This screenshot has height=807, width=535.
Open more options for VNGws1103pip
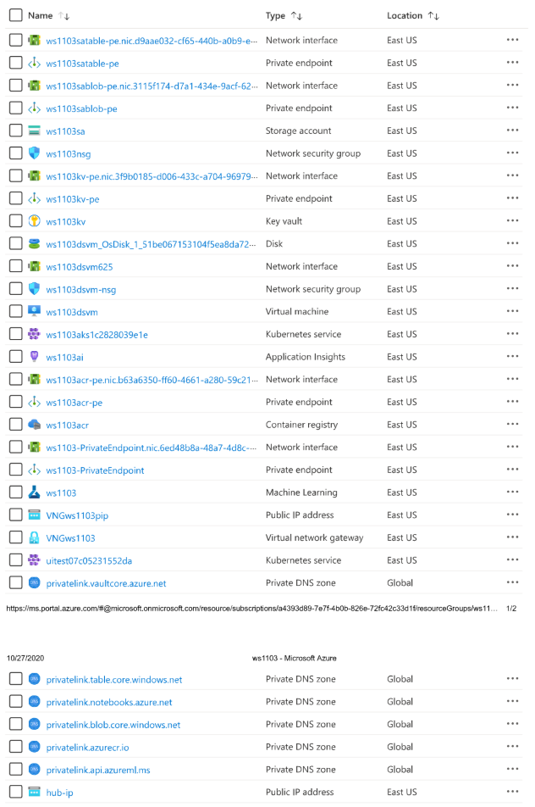click(x=512, y=515)
